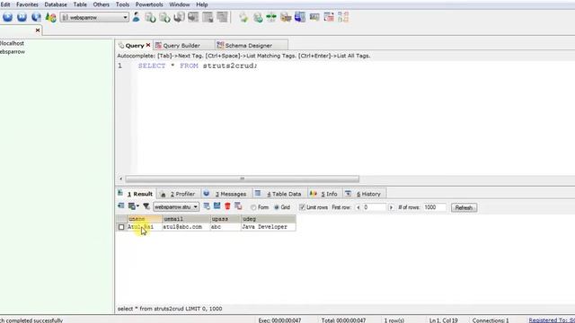The width and height of the screenshot is (575, 323).
Task: Click the grey database script icon after green-arrow icons
Action: (x=179, y=17)
